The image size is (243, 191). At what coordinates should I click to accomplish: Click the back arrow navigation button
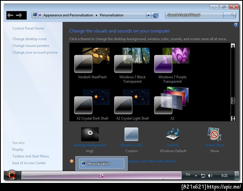11,15
